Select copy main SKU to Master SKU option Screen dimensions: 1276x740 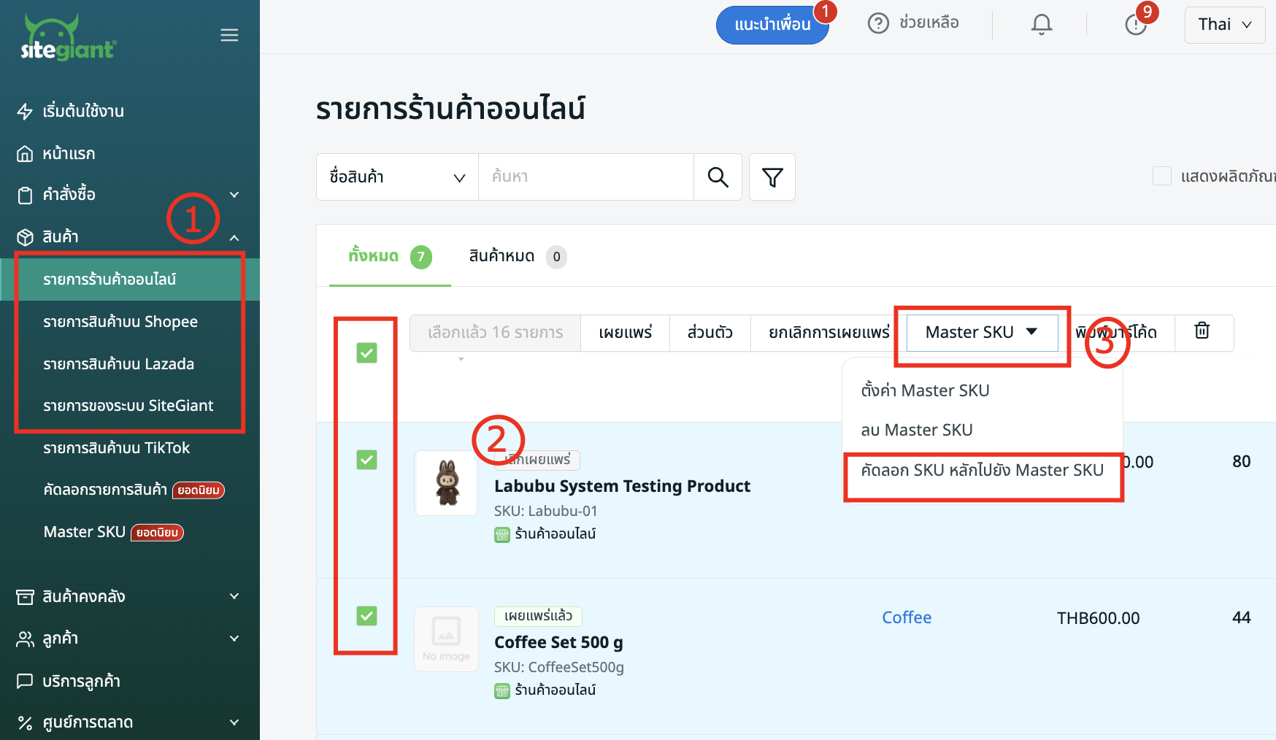(x=982, y=471)
